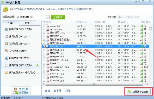Tick the tc_parq.exe checkbox
This screenshot has height=99, width=154.
click(x=44, y=29)
